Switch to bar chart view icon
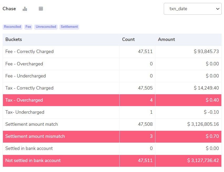224x172 pixels. point(25,9)
